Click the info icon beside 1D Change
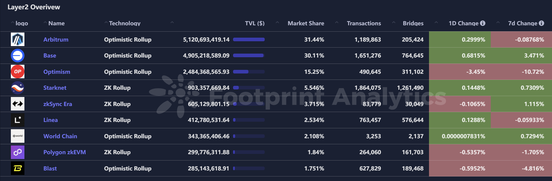This screenshot has width=552, height=181. (483, 23)
